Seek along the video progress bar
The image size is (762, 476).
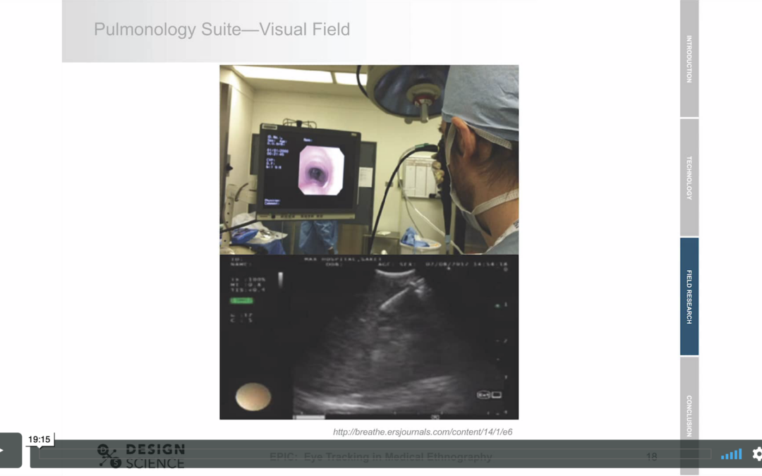click(374, 455)
